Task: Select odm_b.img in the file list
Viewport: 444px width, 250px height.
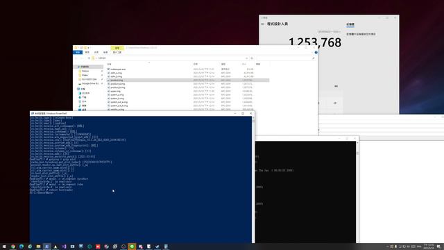Action: pos(116,76)
